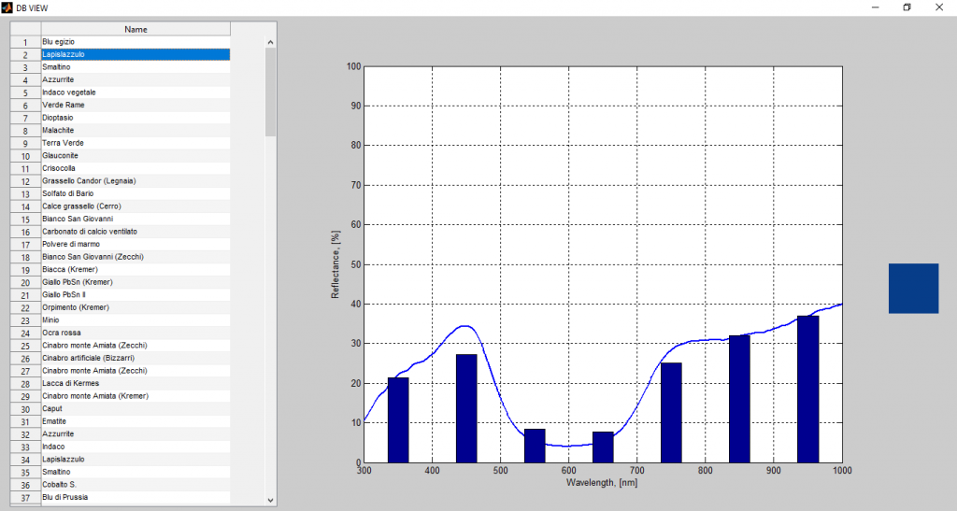Select the Dioptasio row
Viewport: 957px width, 511px height.
[x=136, y=118]
